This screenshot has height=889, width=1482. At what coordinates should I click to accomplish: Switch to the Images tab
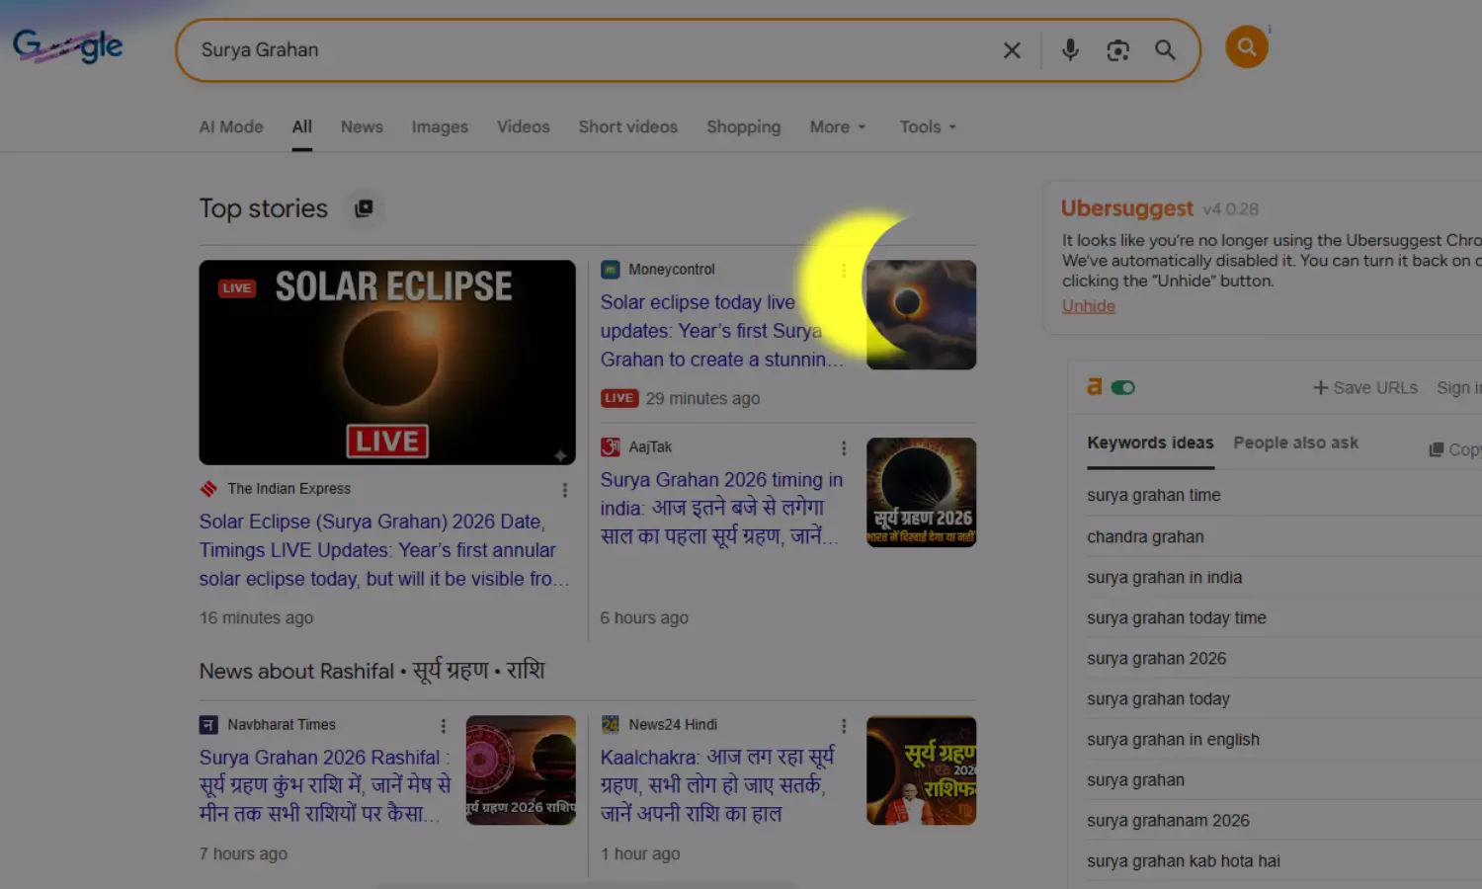click(440, 127)
